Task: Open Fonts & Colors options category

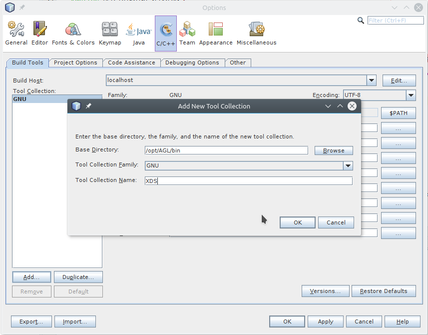Action: pyautogui.click(x=73, y=33)
